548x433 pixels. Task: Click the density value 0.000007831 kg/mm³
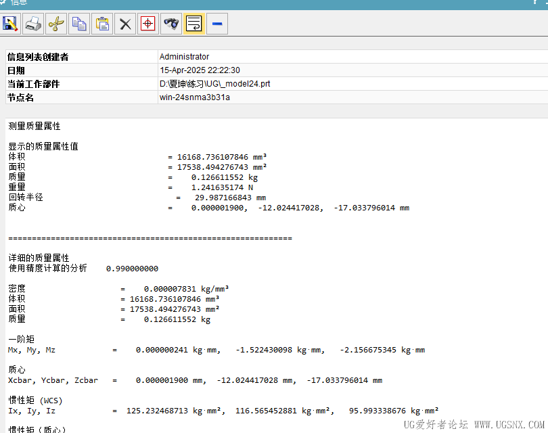click(186, 289)
